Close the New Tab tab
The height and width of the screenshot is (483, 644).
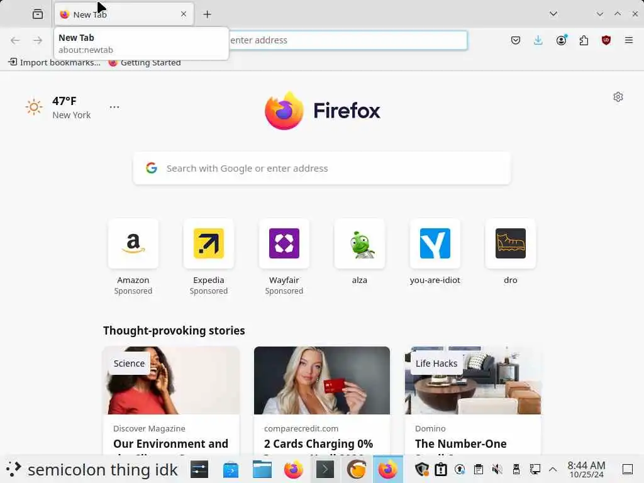184,14
